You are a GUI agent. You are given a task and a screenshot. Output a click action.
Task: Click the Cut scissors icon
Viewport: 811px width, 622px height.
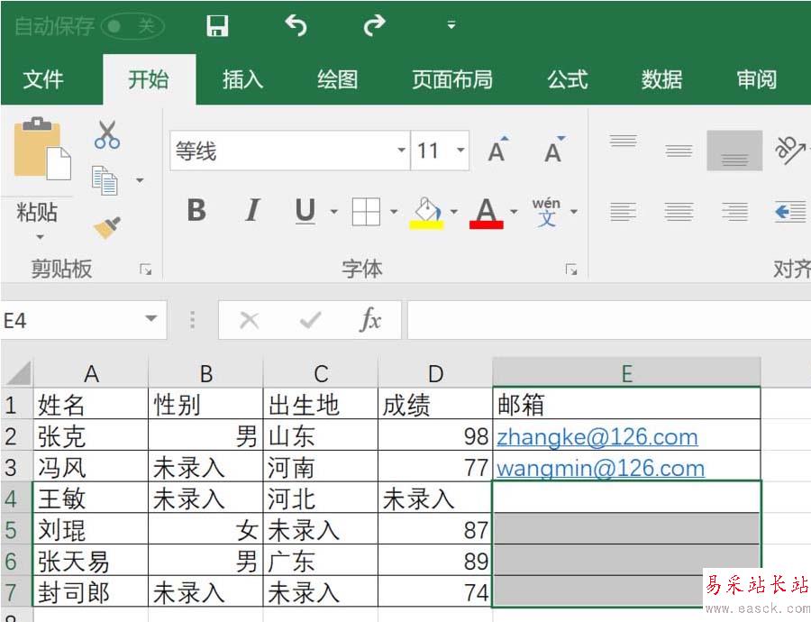pos(107,134)
